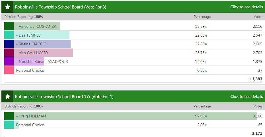The width and height of the screenshot is (265, 137).
Task: Click the Robbinsville School Board Vote For 3 title
Action: (x=60, y=7)
